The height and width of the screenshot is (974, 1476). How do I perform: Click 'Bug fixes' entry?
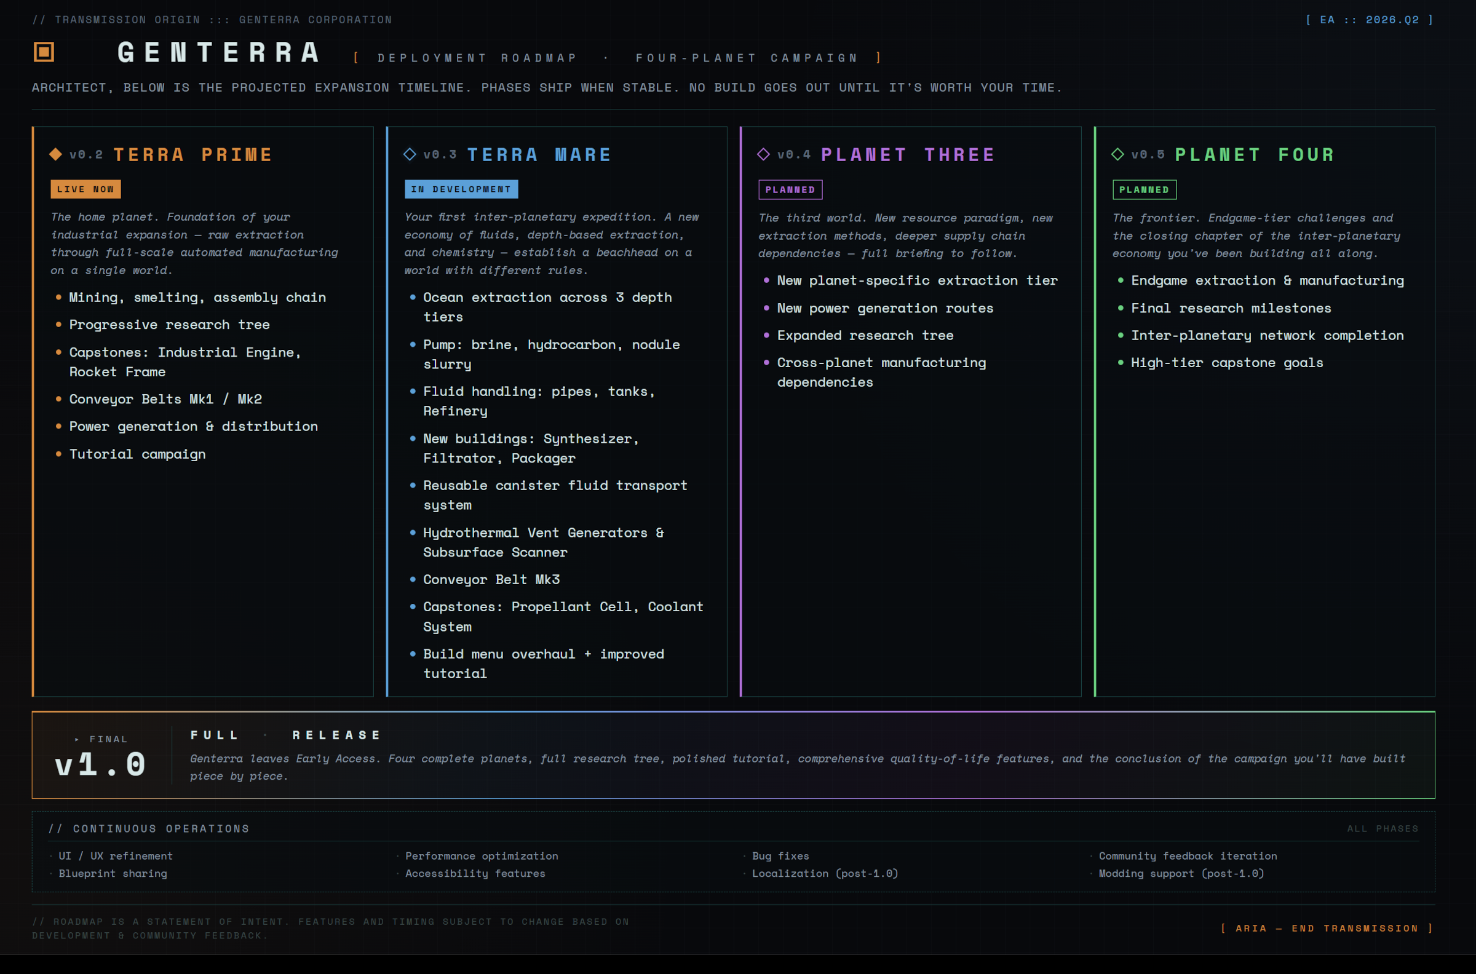pyautogui.click(x=781, y=856)
